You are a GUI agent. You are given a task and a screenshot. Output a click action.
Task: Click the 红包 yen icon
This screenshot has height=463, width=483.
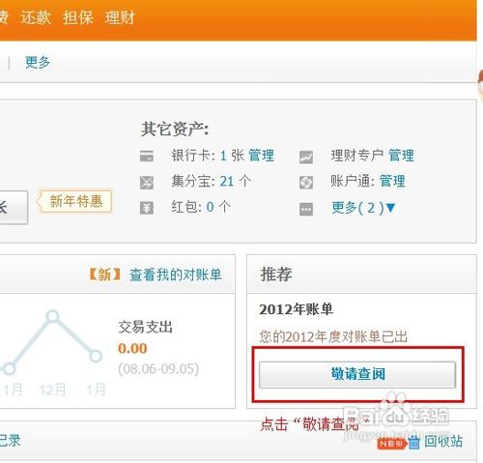147,208
